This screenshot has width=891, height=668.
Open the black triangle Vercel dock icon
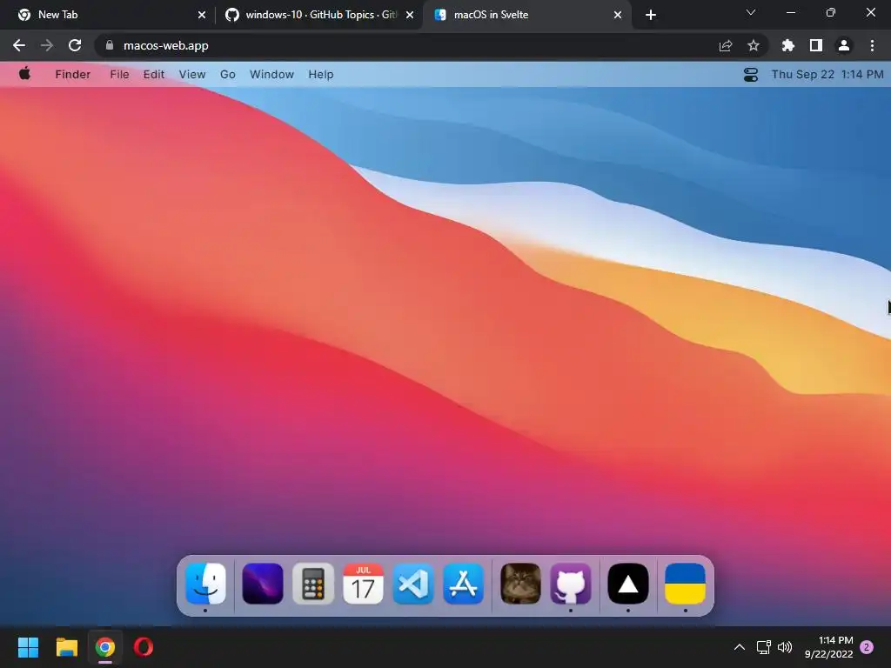[x=628, y=584]
